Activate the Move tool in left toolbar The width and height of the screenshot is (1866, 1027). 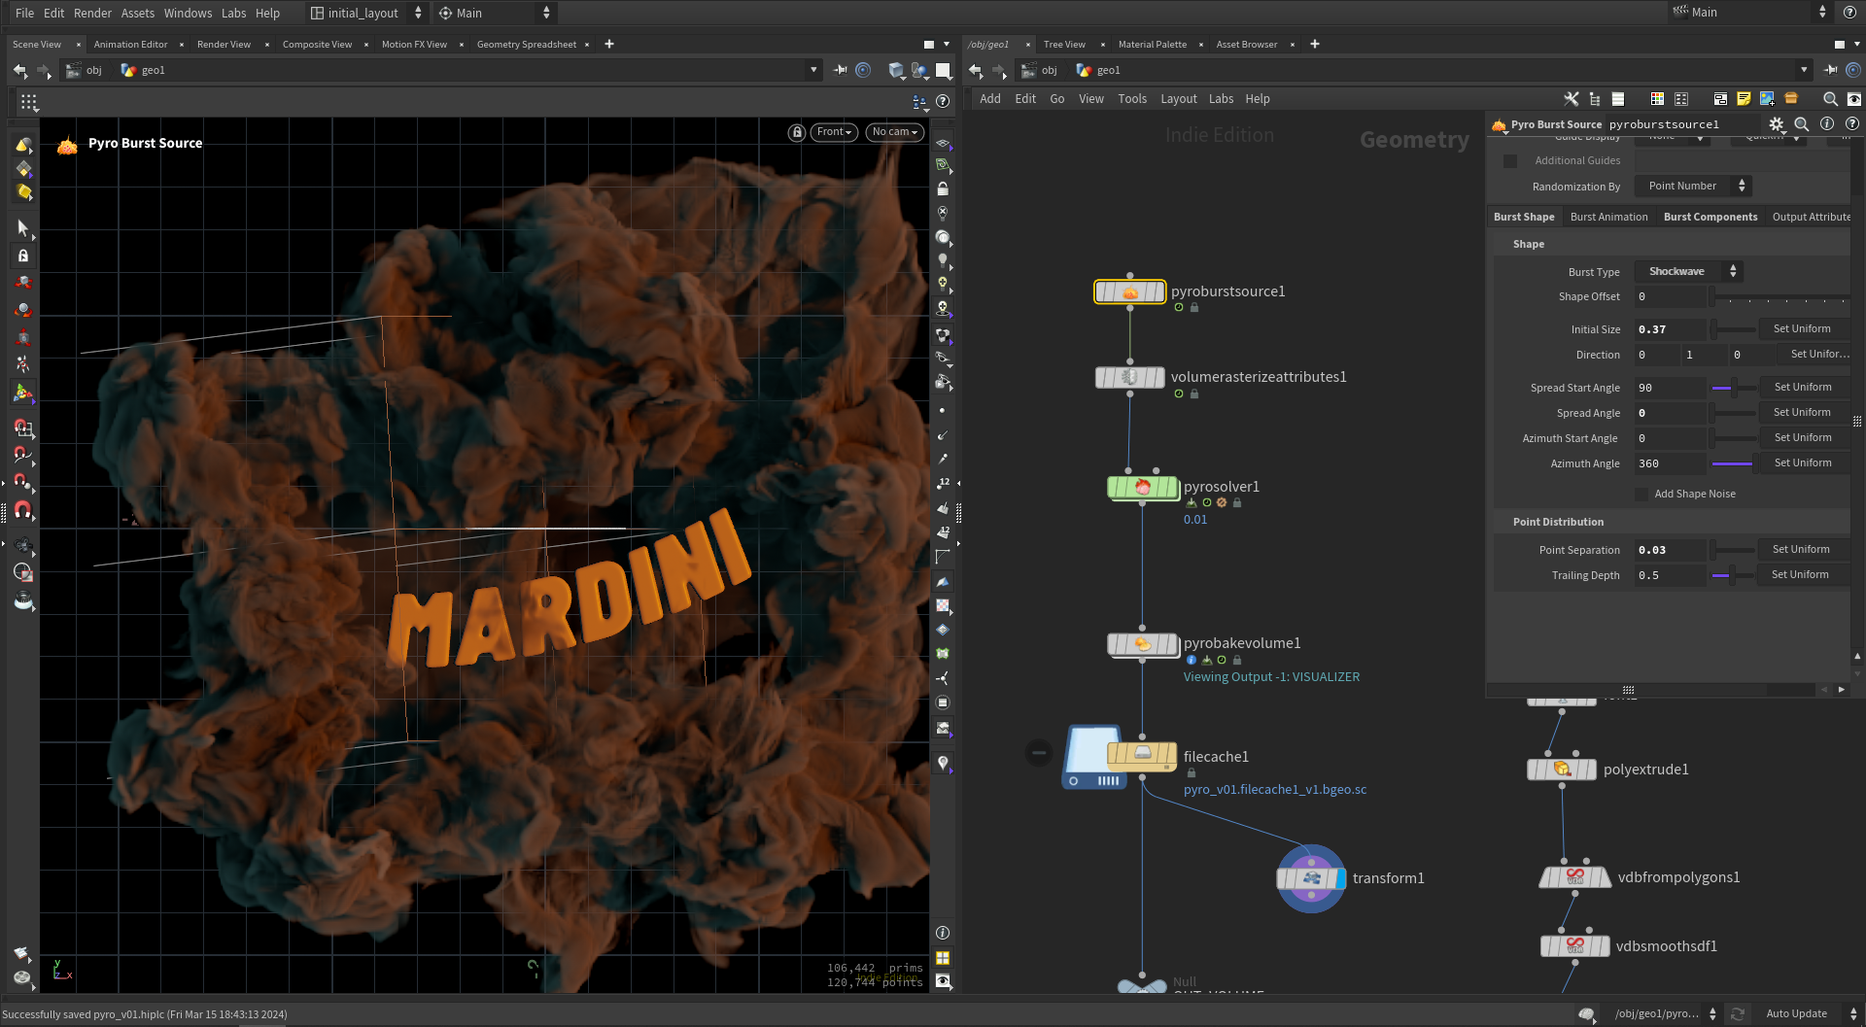[x=23, y=283]
